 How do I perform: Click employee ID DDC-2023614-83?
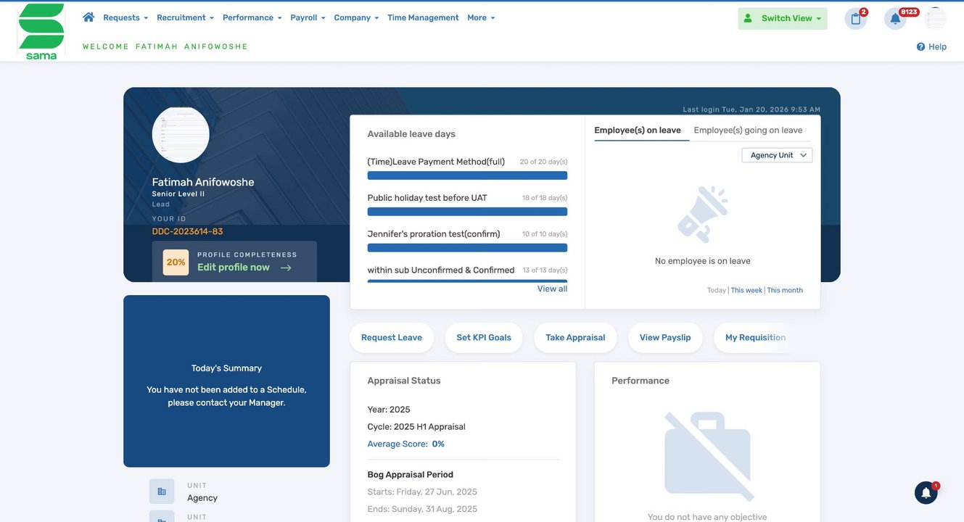pyautogui.click(x=187, y=232)
